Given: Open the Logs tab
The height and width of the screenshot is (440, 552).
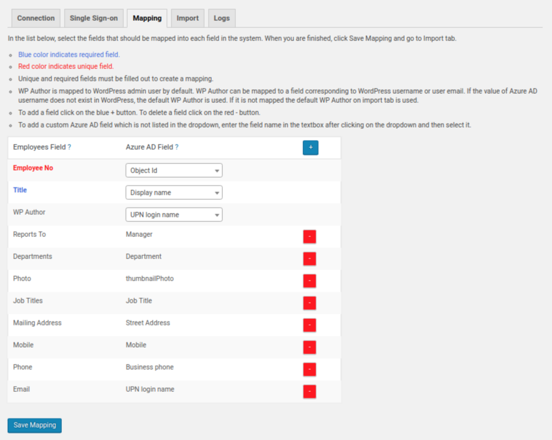Looking at the screenshot, I should (x=222, y=18).
